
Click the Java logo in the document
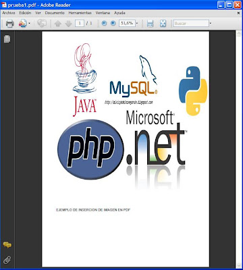click(x=85, y=80)
